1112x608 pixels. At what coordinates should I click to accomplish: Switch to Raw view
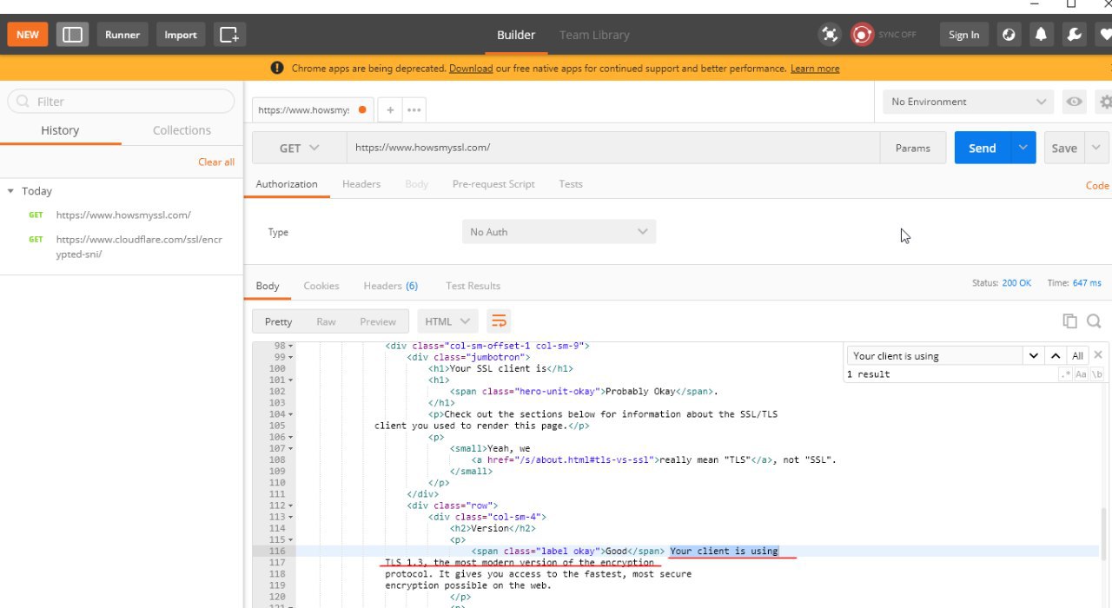(326, 321)
